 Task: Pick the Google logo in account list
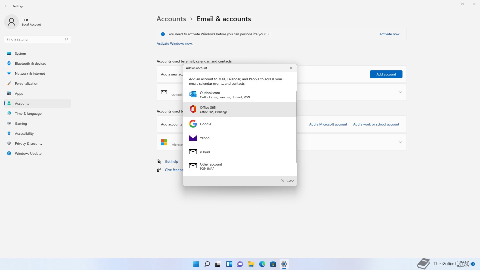coord(193,124)
